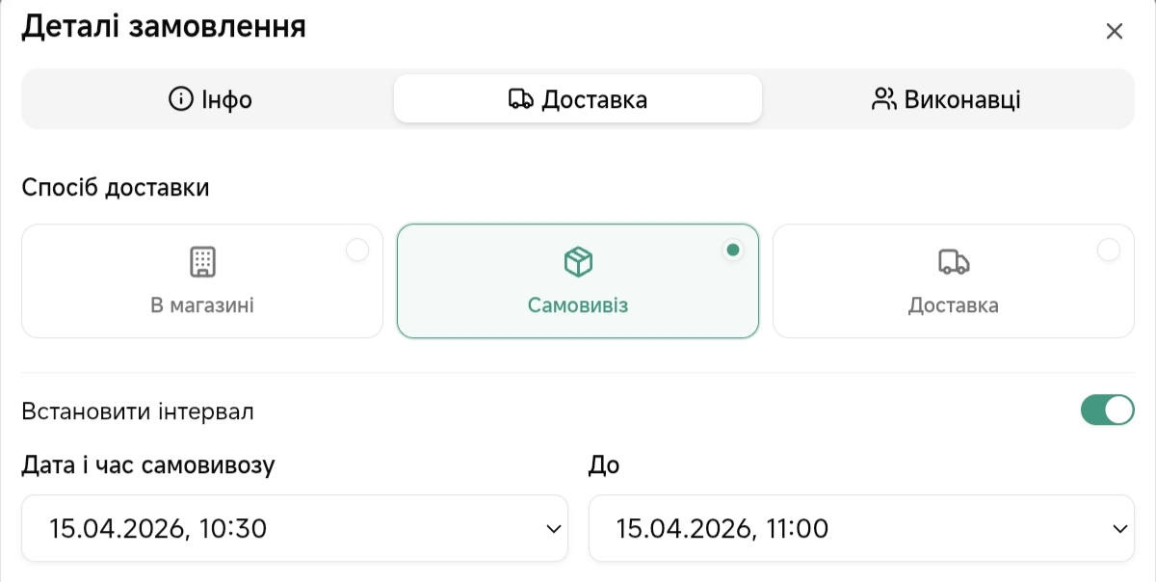This screenshot has height=582, width=1156.
Task: Expand the pickup start date chevron
Action: click(x=554, y=529)
